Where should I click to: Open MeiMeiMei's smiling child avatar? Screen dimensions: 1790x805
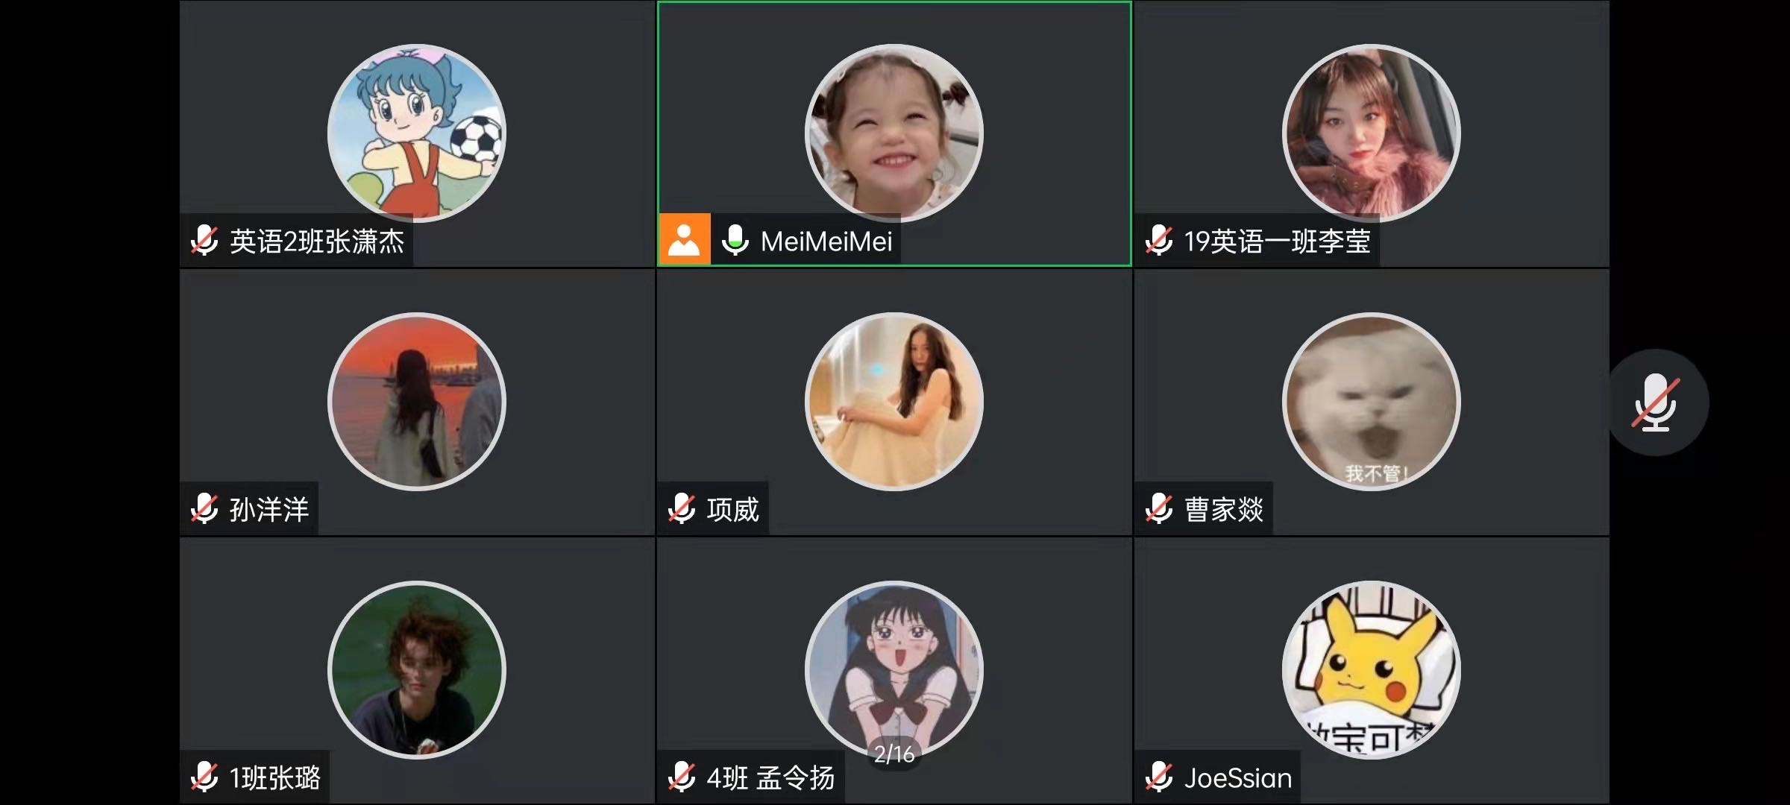pyautogui.click(x=894, y=133)
